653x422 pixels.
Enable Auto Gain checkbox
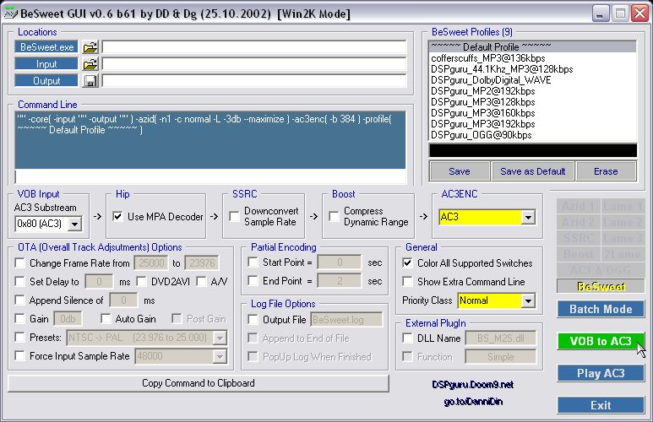click(106, 319)
